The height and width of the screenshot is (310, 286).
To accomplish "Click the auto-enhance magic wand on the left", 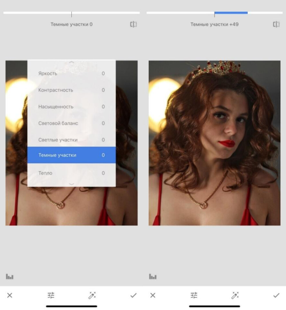I will click(x=92, y=295).
